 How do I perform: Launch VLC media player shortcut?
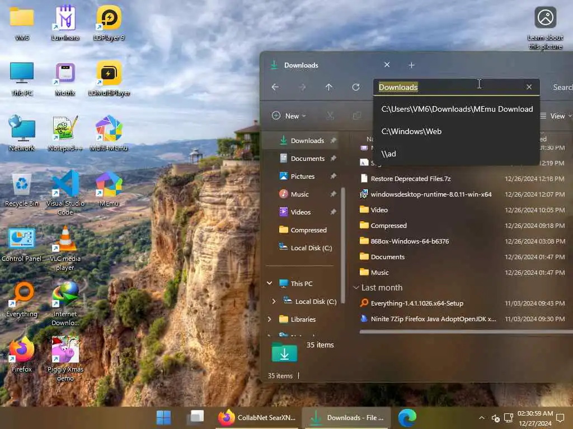click(x=65, y=248)
